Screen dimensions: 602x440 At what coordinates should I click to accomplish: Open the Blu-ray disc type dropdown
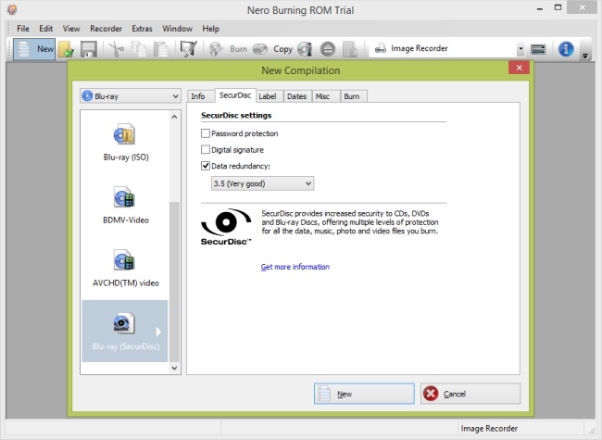131,96
